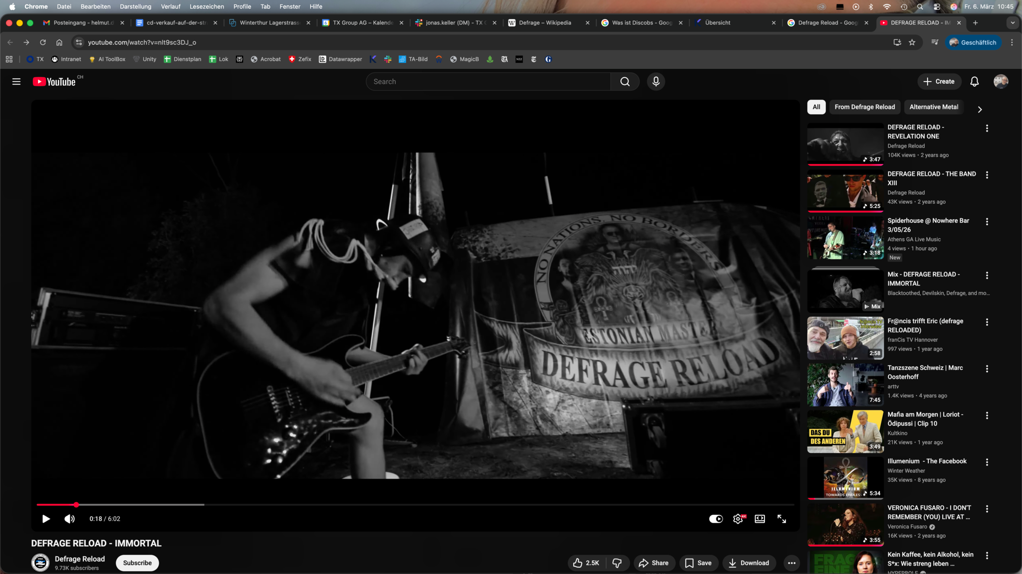The image size is (1022, 574).
Task: Subscribe to Defrage Reload channel
Action: point(137,563)
